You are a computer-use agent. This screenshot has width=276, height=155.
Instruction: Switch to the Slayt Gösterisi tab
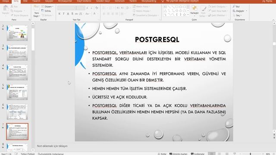click(84, 1)
